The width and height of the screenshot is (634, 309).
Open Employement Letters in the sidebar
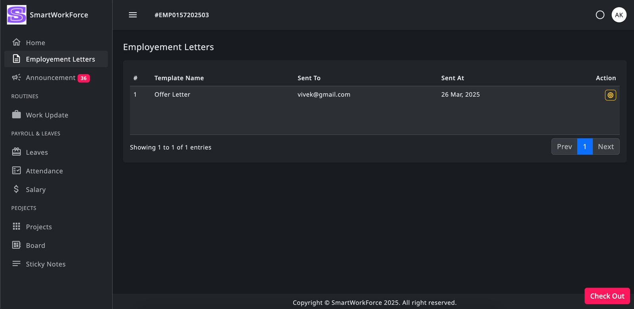coord(60,59)
